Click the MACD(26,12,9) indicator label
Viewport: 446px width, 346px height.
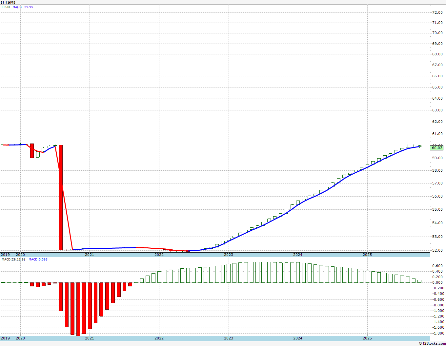coord(13,259)
